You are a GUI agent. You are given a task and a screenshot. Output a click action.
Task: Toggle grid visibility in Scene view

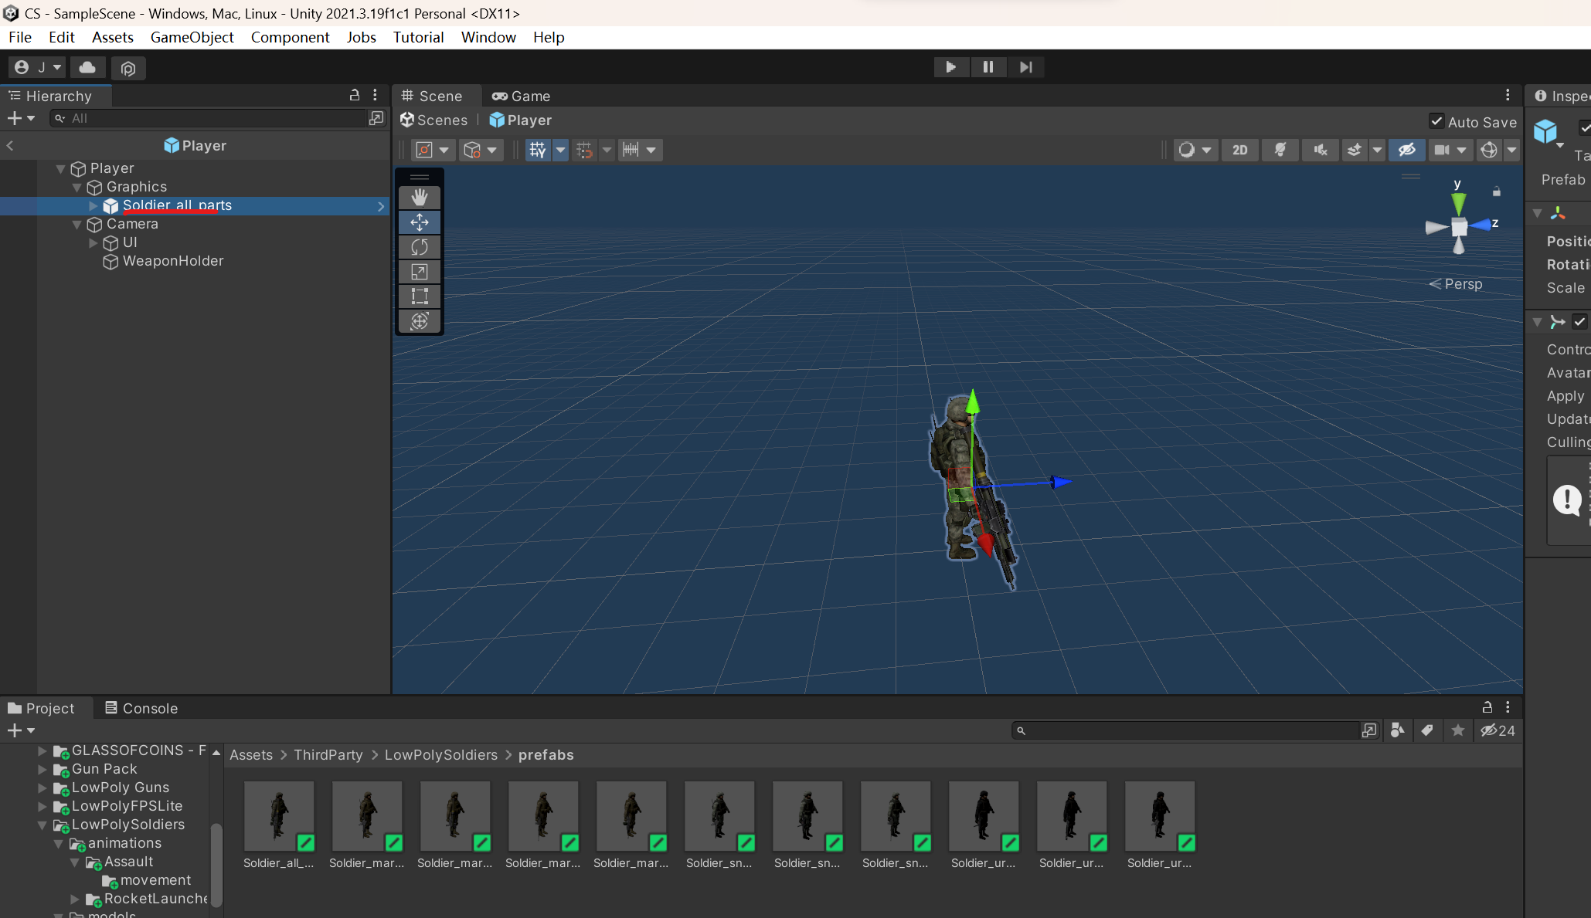(x=537, y=150)
